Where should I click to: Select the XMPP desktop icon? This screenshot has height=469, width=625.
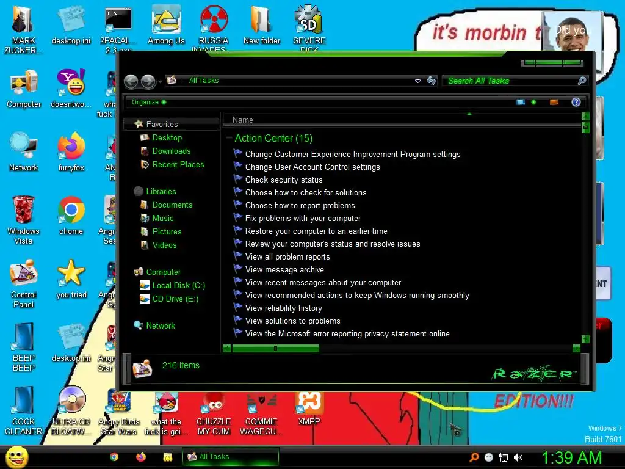click(309, 409)
